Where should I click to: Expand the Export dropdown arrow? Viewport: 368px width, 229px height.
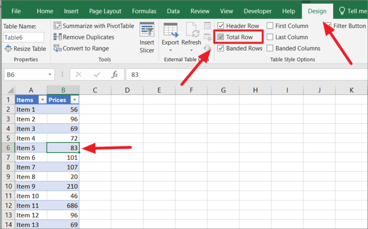pos(170,50)
